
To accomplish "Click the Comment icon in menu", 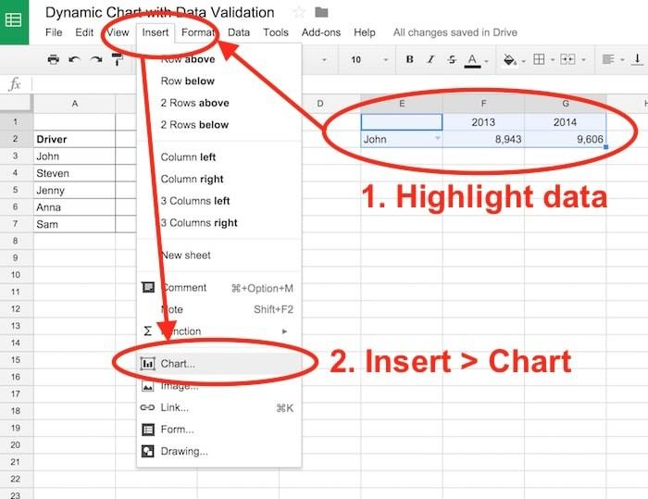I will coord(148,287).
